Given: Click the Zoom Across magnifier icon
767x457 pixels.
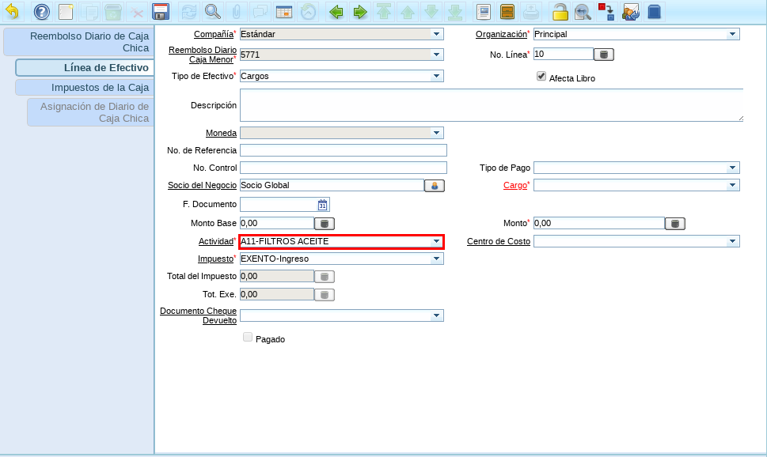Looking at the screenshot, I should click(x=583, y=11).
